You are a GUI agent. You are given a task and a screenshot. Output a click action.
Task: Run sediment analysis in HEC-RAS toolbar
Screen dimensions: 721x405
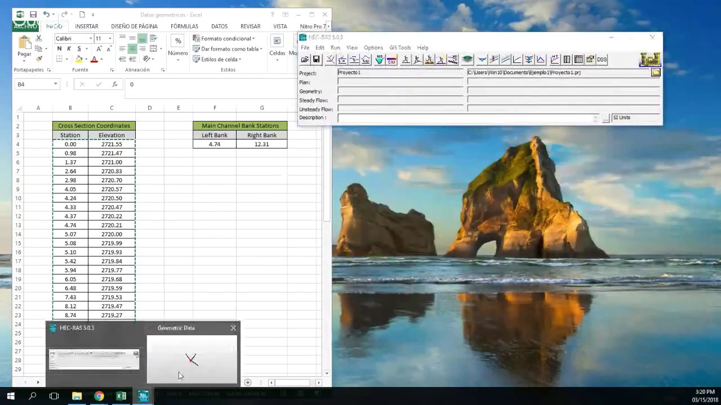pyautogui.click(x=430, y=59)
